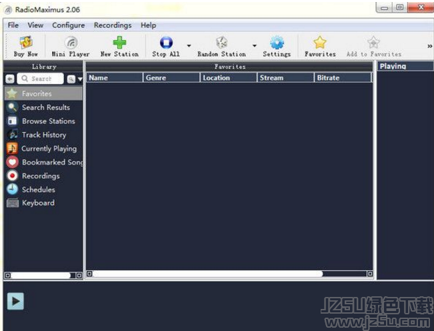Open the Recordings menu
434x331 pixels.
pyautogui.click(x=113, y=25)
